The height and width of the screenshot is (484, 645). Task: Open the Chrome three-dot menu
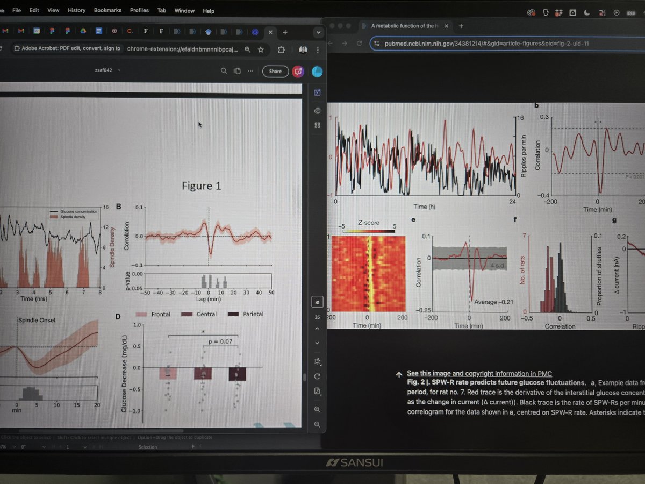coord(318,49)
